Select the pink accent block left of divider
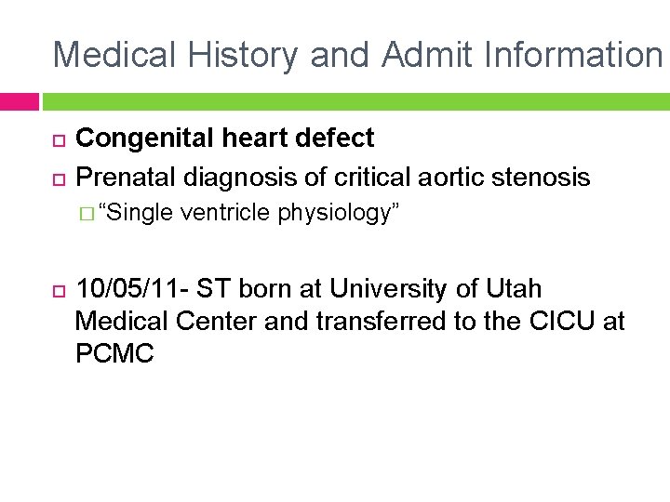Screen dimensions: 670x502 20,100
